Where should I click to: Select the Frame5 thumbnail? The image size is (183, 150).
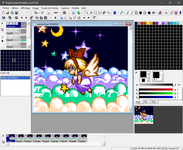pyautogui.click(x=46, y=138)
